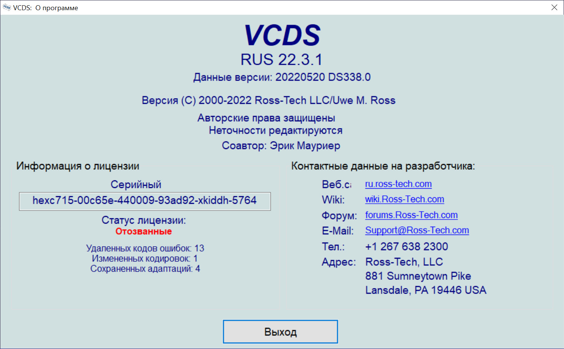Click inside the serial number field

coord(145,201)
